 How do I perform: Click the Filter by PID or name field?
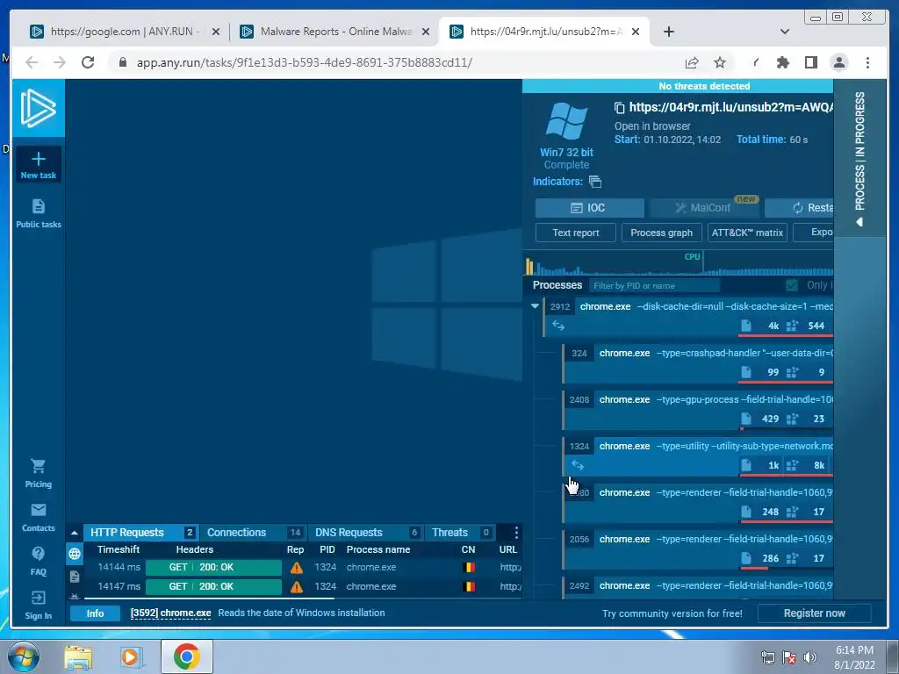tap(653, 285)
